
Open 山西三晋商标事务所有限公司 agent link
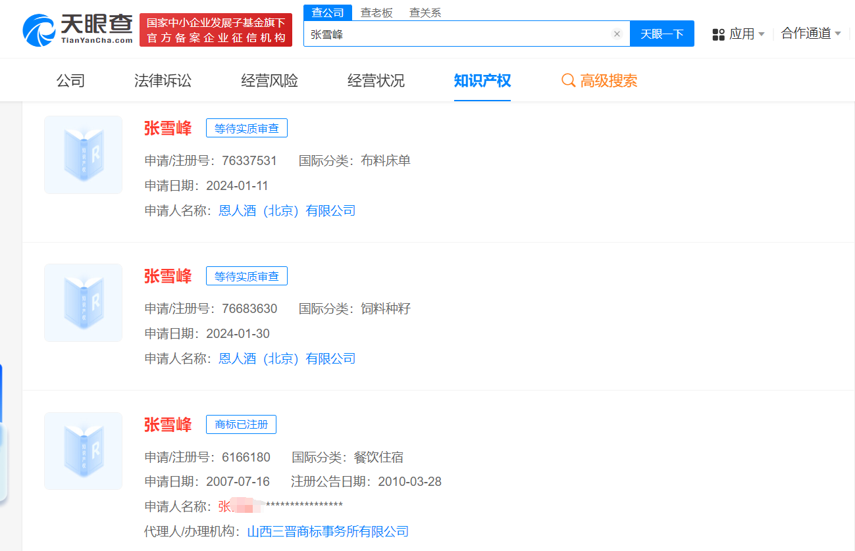coord(328,531)
